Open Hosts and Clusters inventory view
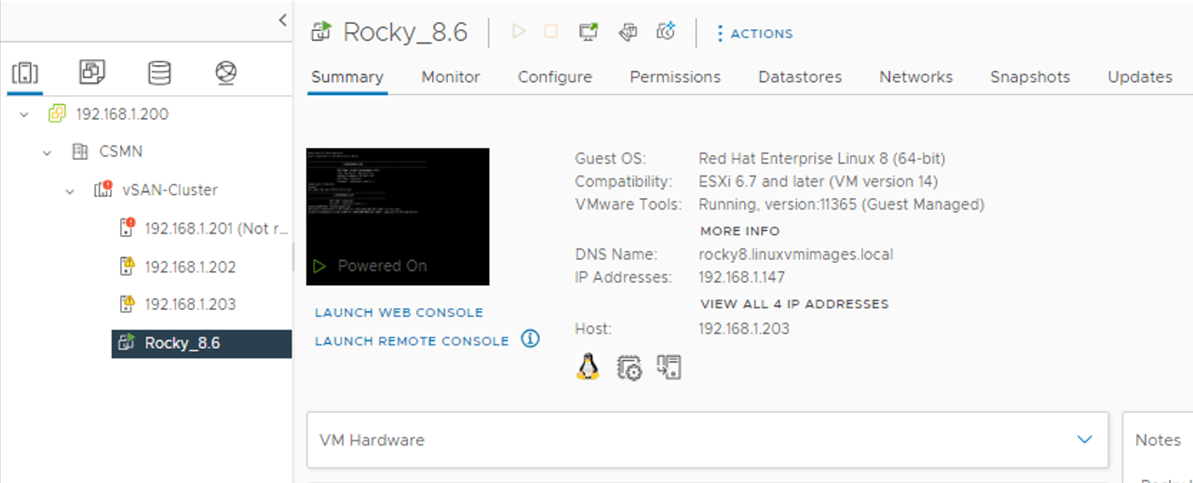Screen dimensions: 1193x483 [x=25, y=74]
